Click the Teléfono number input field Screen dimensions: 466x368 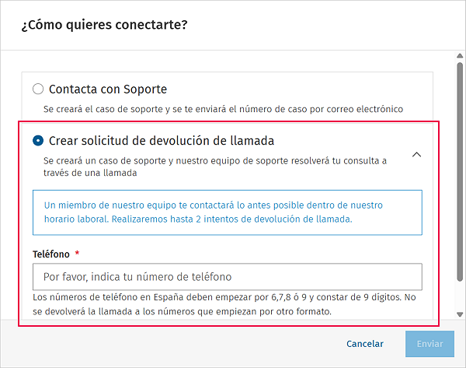coord(228,277)
